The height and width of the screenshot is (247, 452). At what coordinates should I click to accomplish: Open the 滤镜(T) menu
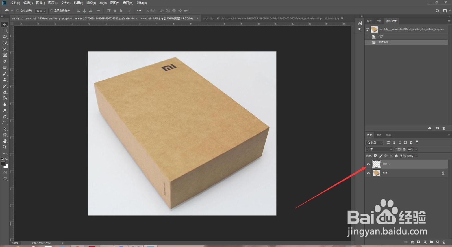(x=91, y=3)
